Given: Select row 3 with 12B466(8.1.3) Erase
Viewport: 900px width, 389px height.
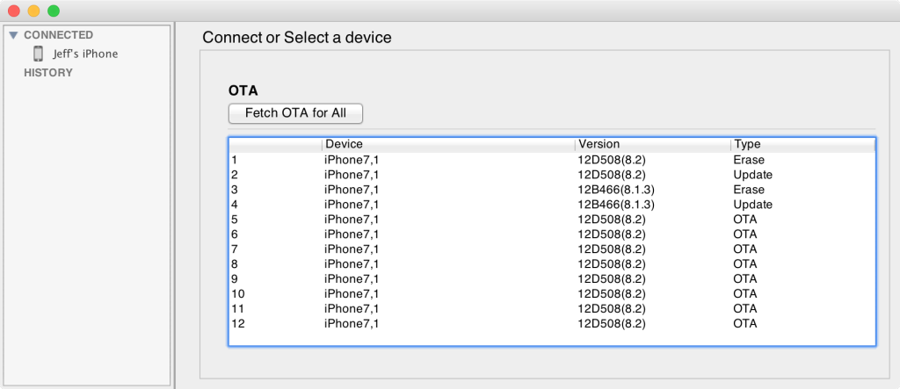Looking at the screenshot, I should 552,190.
